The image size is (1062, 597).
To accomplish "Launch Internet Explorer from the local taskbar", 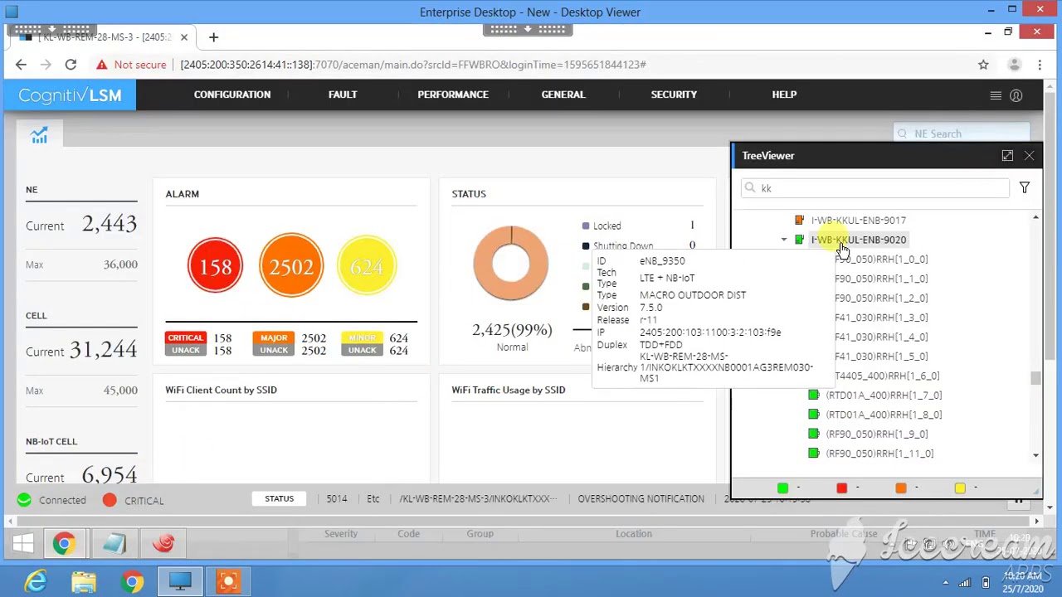I will pyautogui.click(x=36, y=581).
